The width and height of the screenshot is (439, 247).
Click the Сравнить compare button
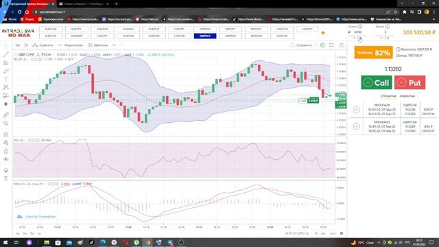[43, 45]
